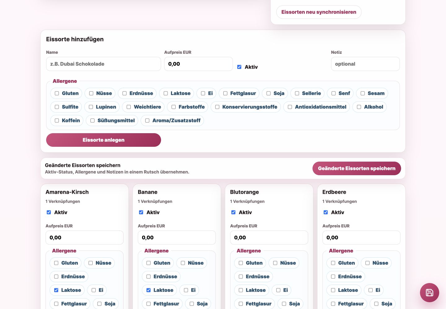446x309 pixels.
Task: Check the Sellerie allergen checkbox
Action: click(x=297, y=93)
